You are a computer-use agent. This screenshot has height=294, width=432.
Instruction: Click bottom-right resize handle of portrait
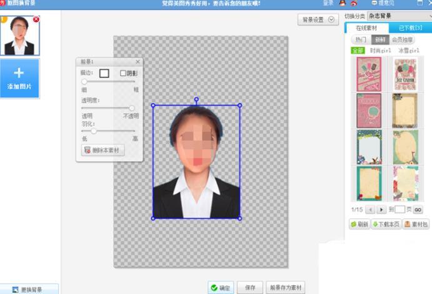point(239,218)
